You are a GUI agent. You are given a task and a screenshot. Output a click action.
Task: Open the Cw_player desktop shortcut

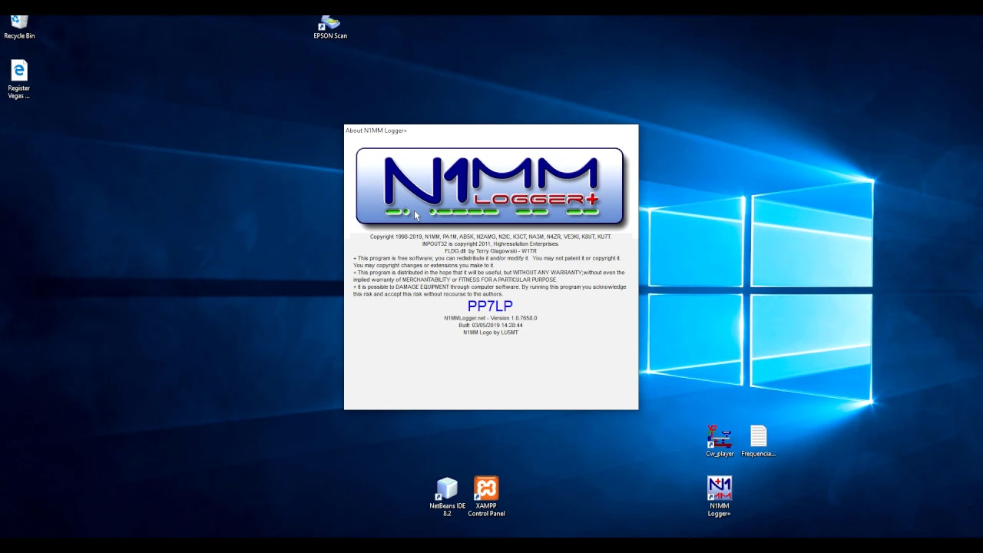720,442
